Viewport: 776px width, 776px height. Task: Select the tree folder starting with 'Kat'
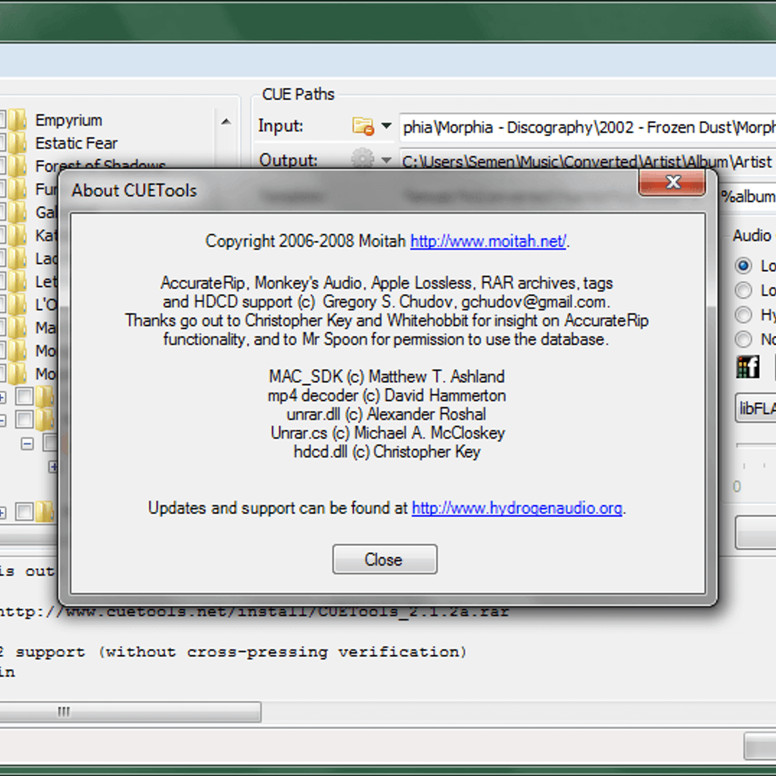pos(46,235)
